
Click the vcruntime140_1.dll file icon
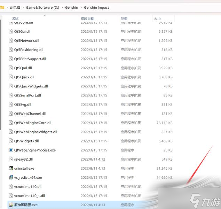[11, 195]
